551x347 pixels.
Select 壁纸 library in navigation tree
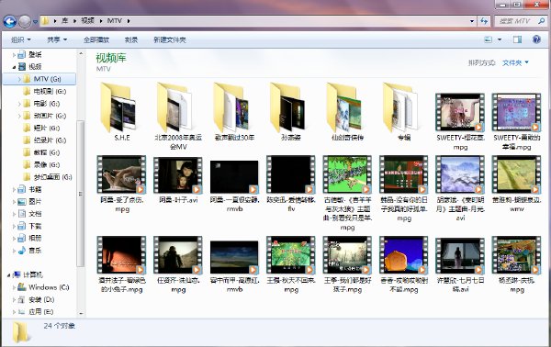pos(35,54)
